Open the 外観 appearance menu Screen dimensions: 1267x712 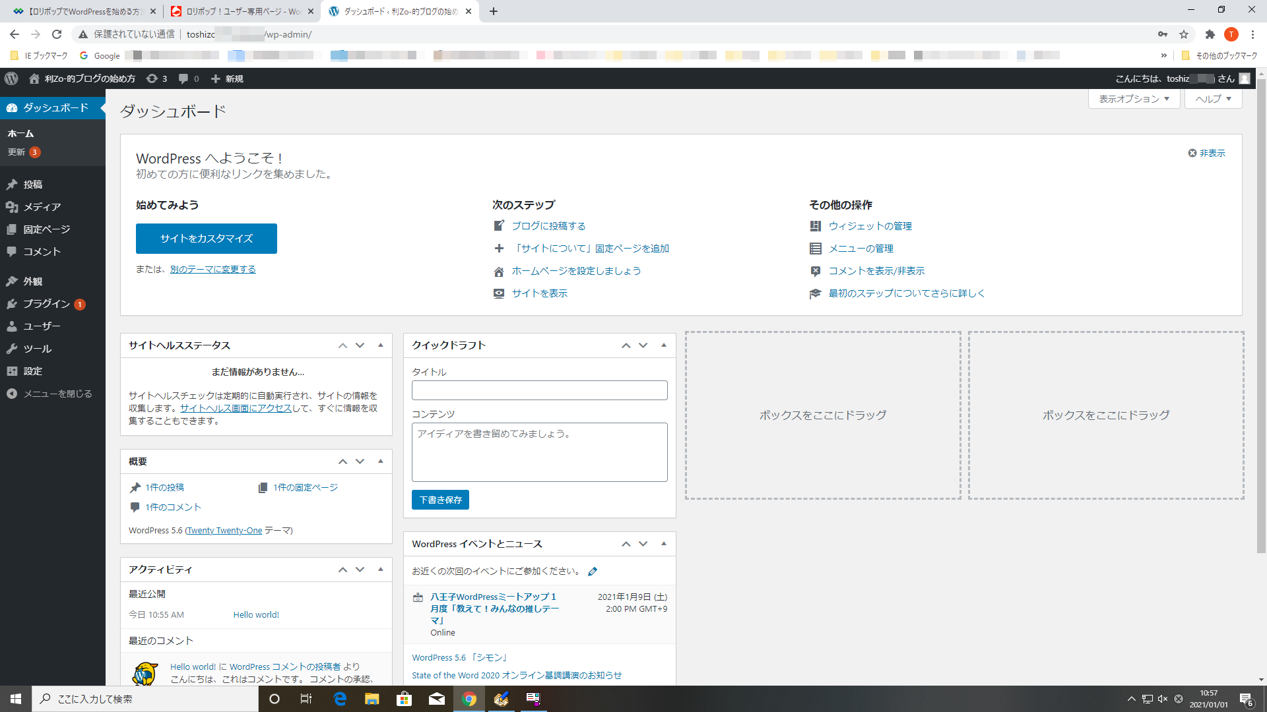coord(32,282)
